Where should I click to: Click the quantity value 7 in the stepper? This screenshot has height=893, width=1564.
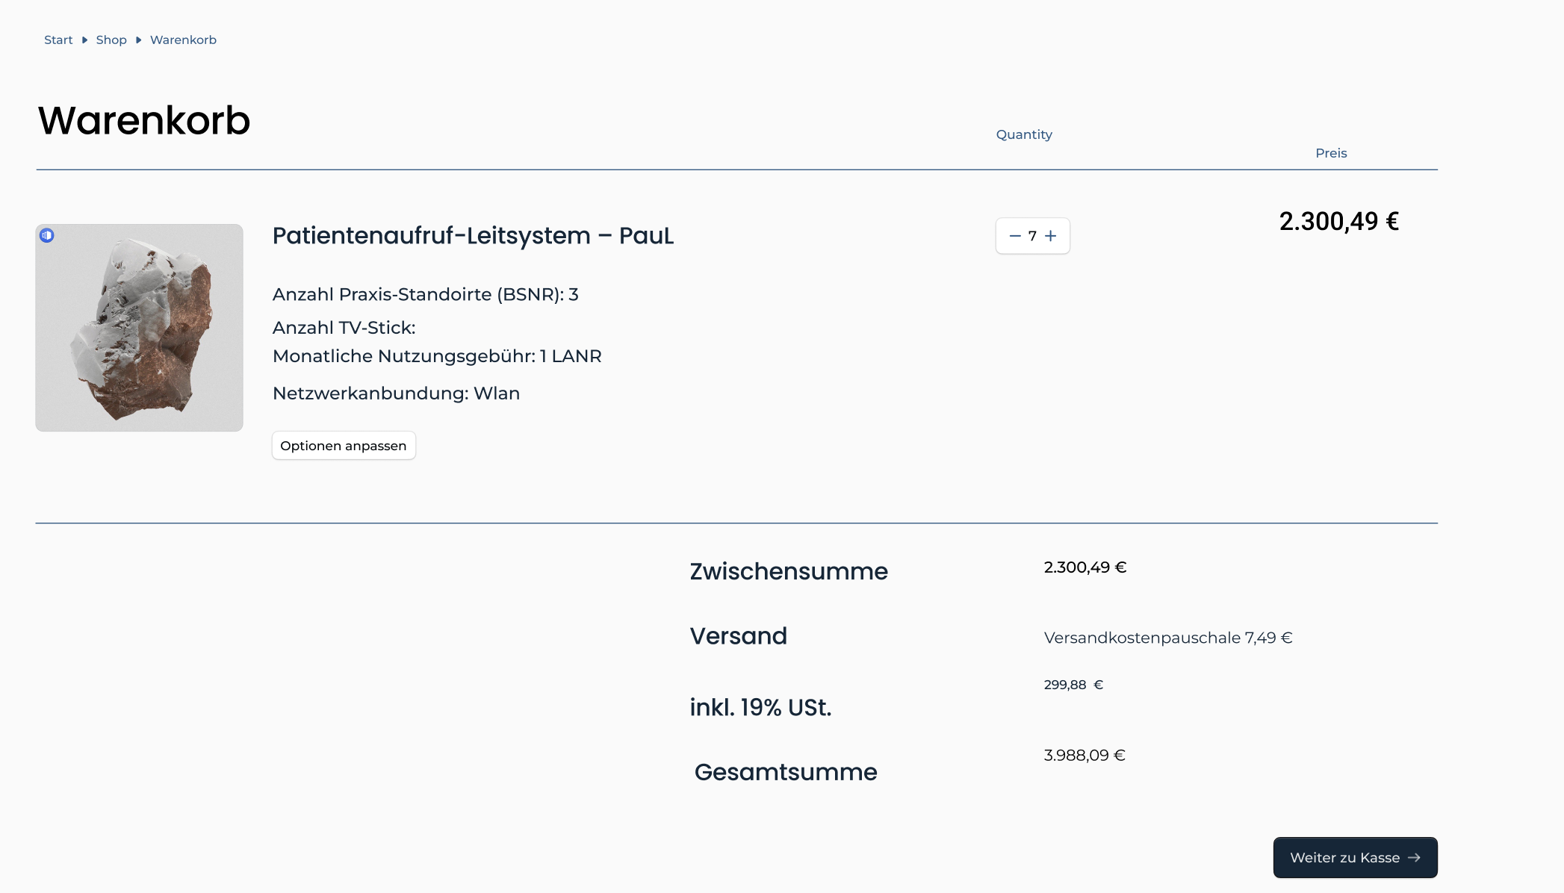(x=1032, y=236)
